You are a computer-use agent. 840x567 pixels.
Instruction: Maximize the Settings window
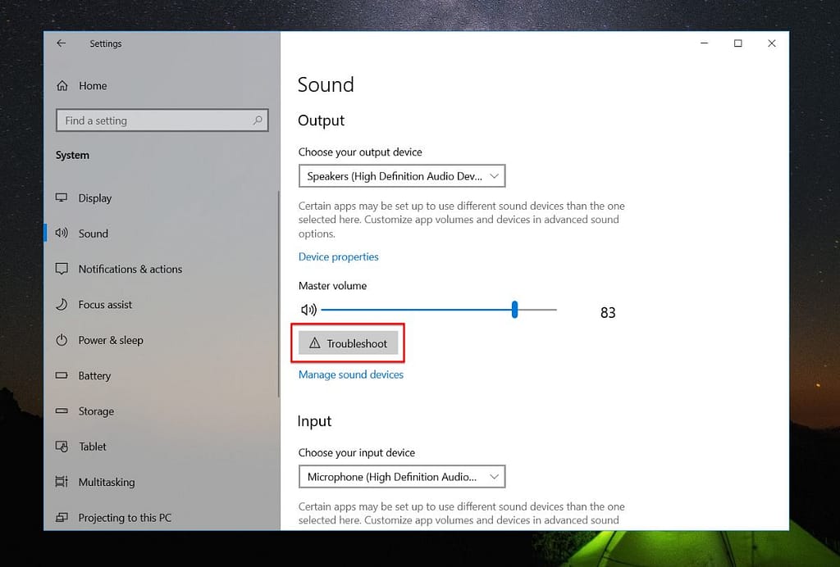(x=737, y=43)
